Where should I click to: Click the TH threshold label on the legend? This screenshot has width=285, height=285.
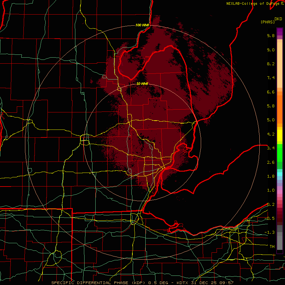(x=272, y=247)
